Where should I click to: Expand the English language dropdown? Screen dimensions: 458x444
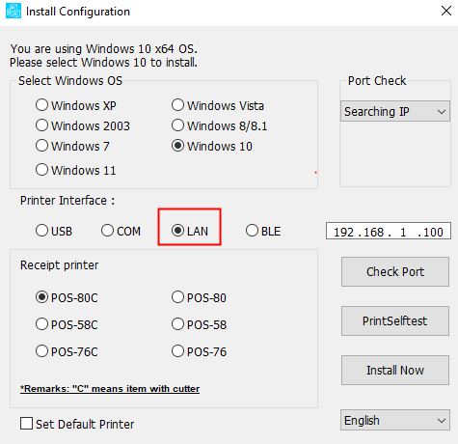pyautogui.click(x=395, y=420)
